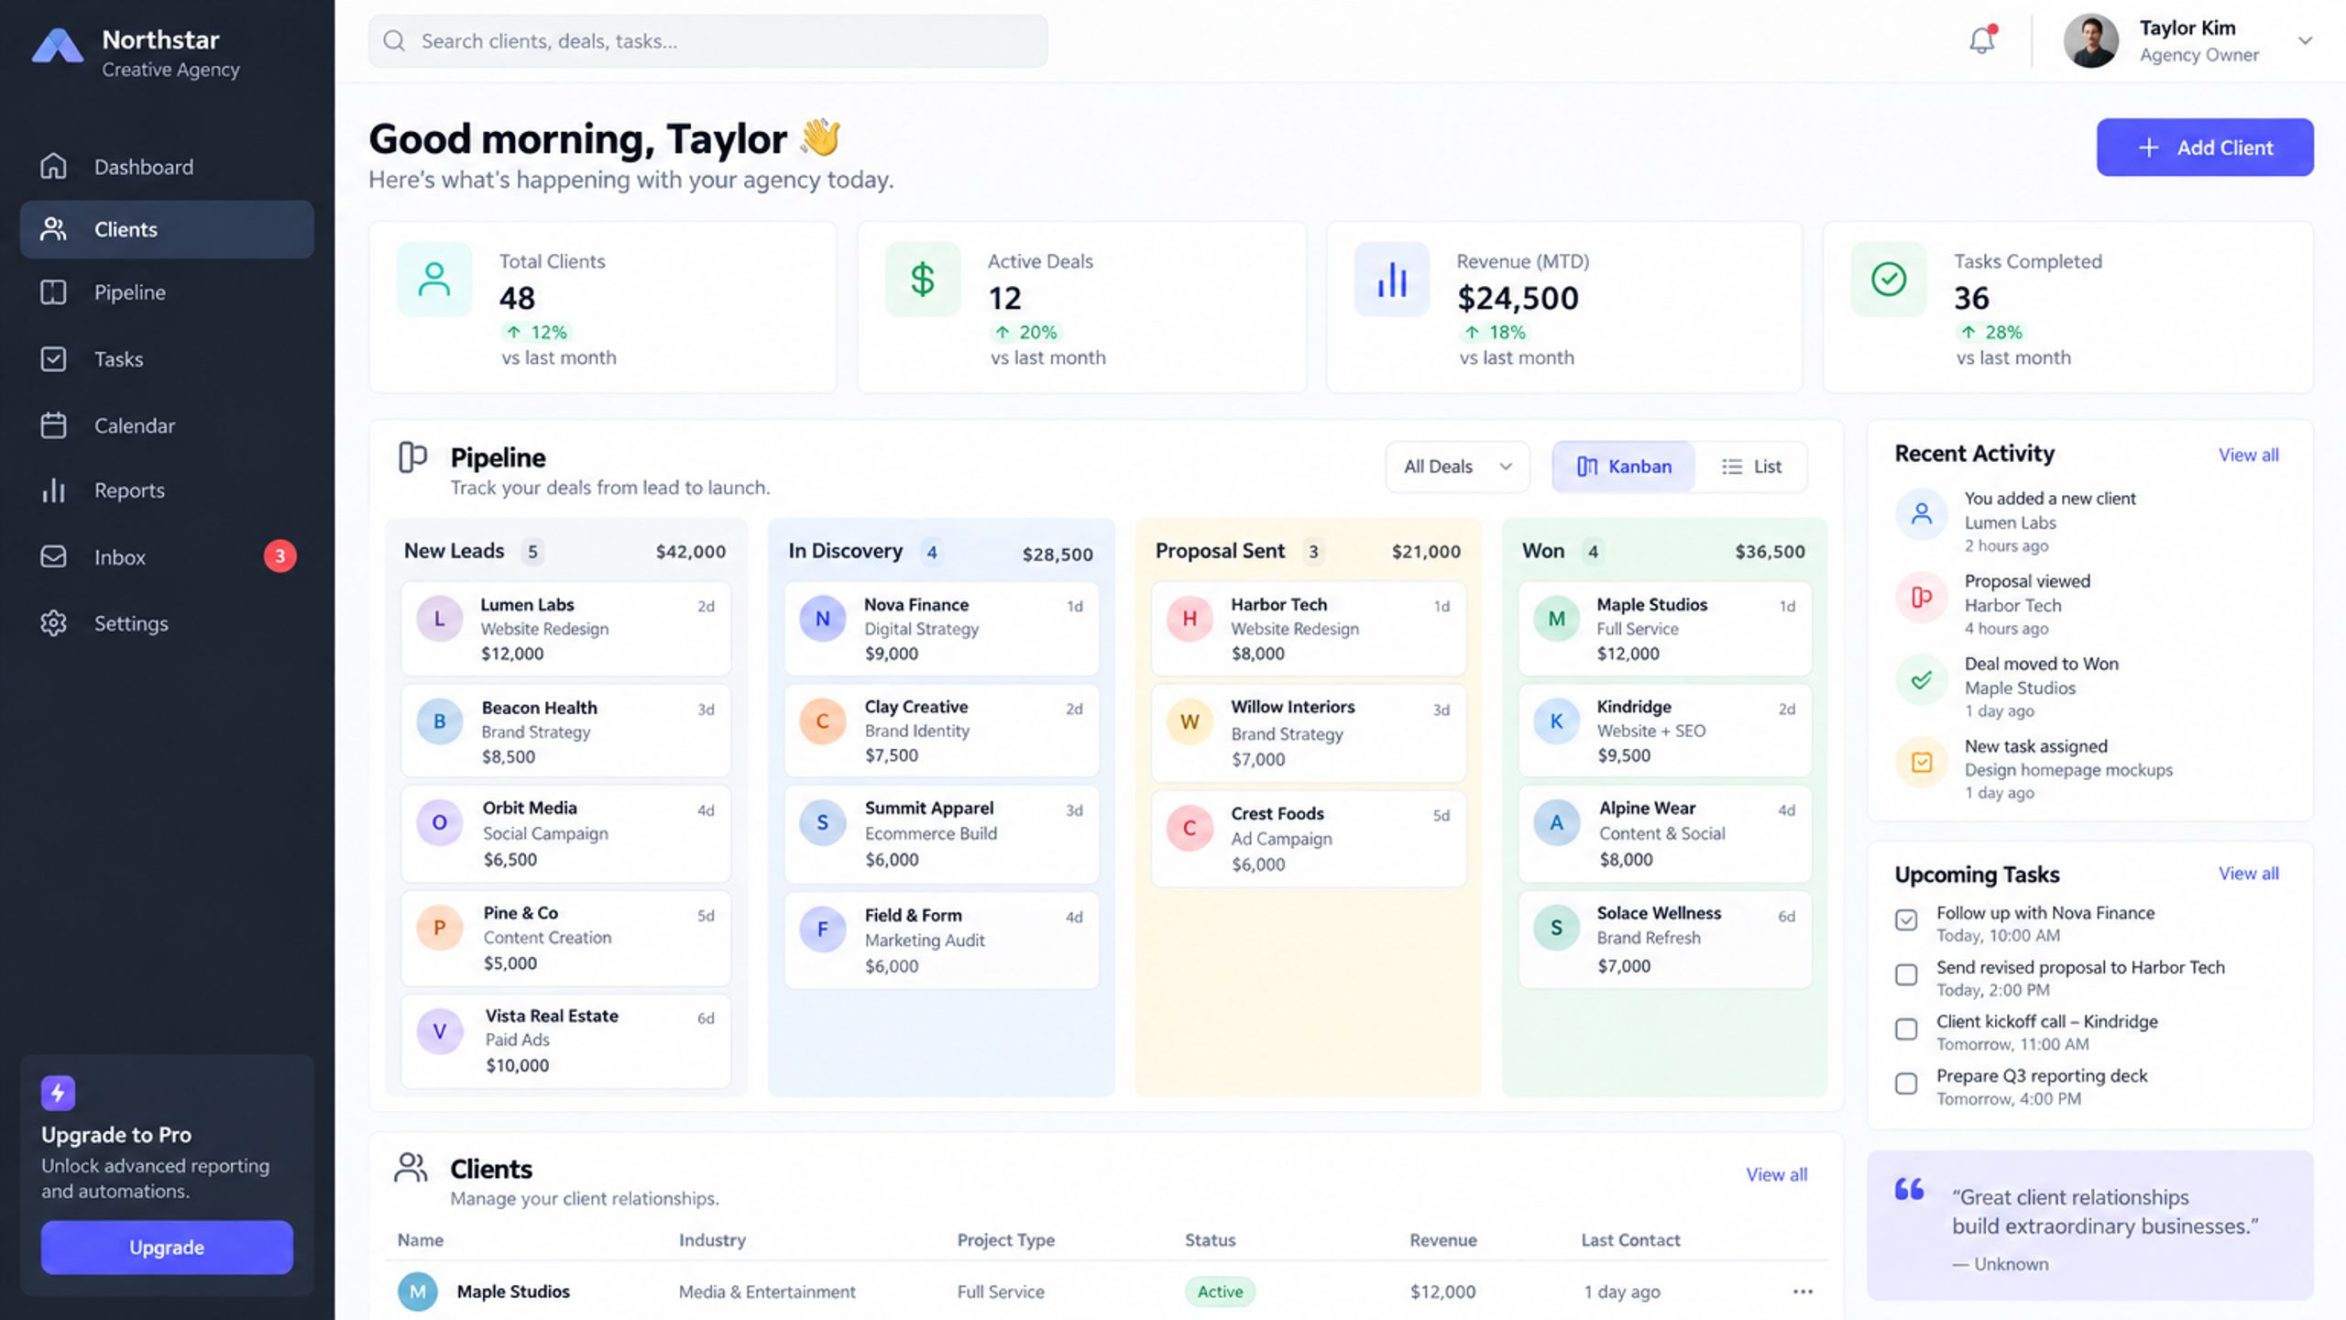Uncheck Follow up with Nova Finance task
The height and width of the screenshot is (1320, 2346).
pyautogui.click(x=1906, y=920)
